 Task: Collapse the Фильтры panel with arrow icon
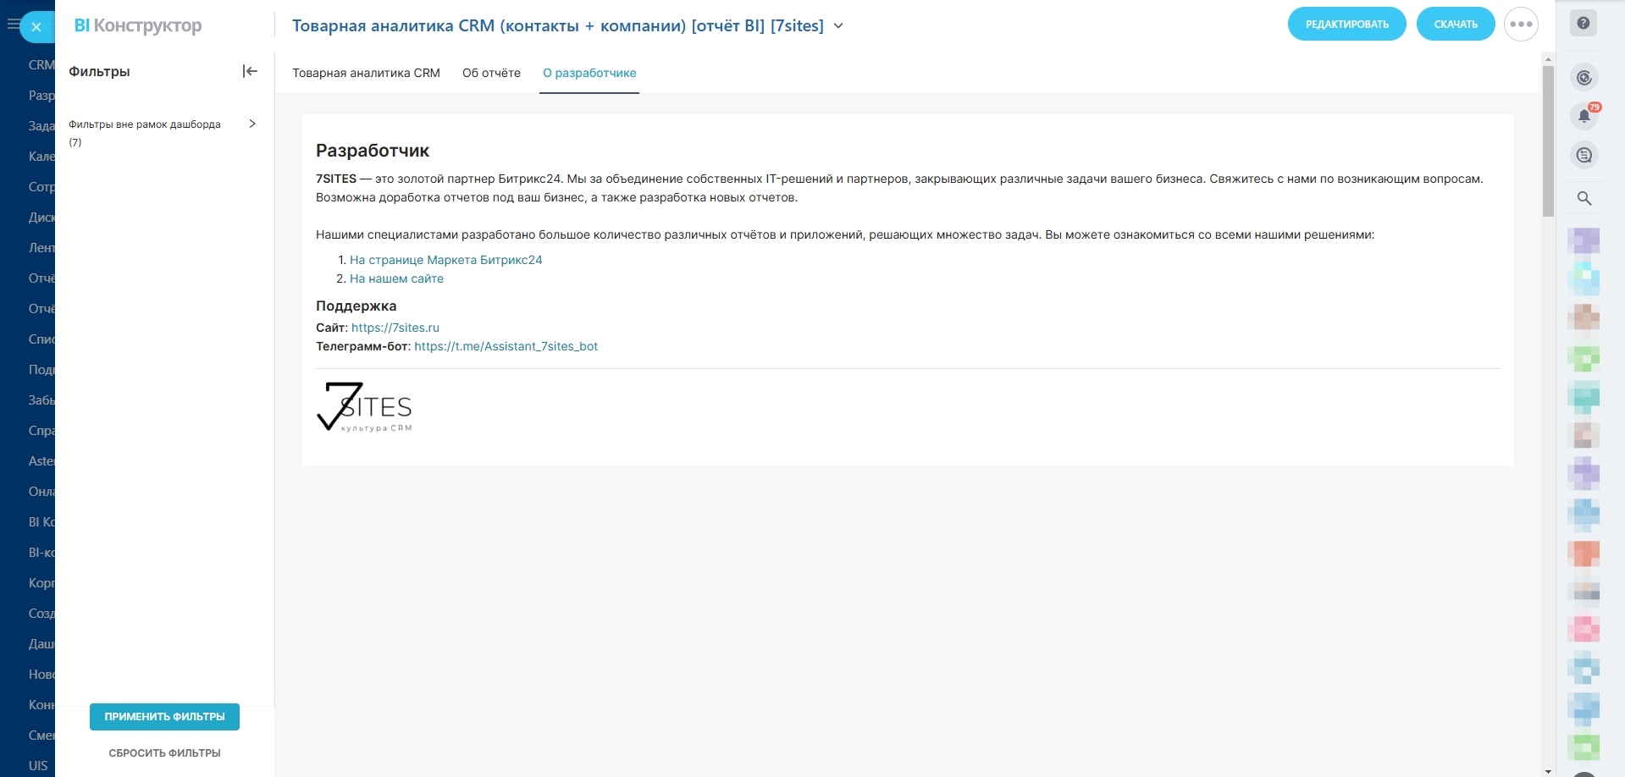tap(250, 71)
